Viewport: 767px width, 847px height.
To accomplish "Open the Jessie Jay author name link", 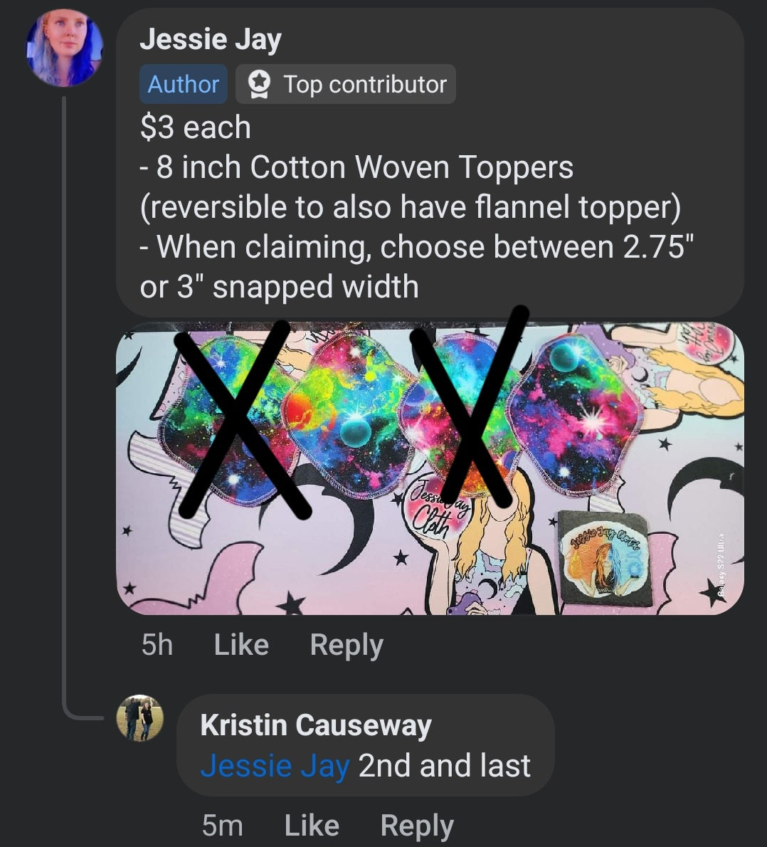I will click(x=211, y=40).
